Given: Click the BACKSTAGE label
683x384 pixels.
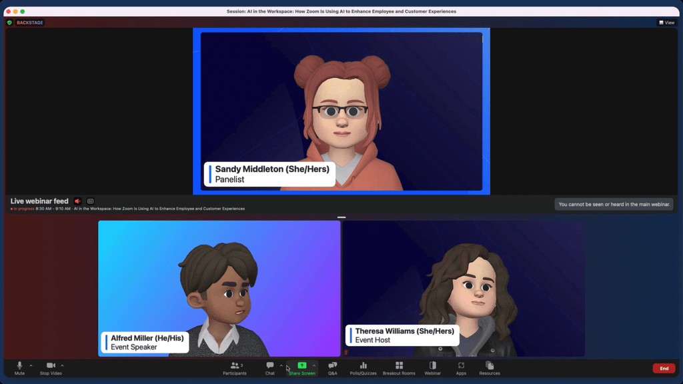Looking at the screenshot, I should 29,23.
